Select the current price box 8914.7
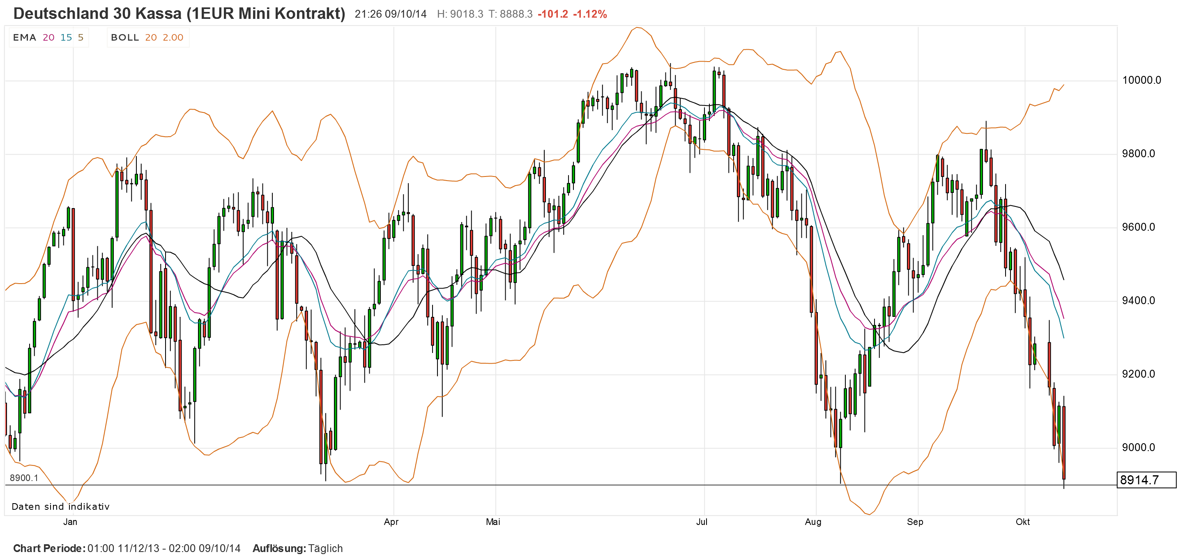This screenshot has width=1183, height=559. (1143, 479)
